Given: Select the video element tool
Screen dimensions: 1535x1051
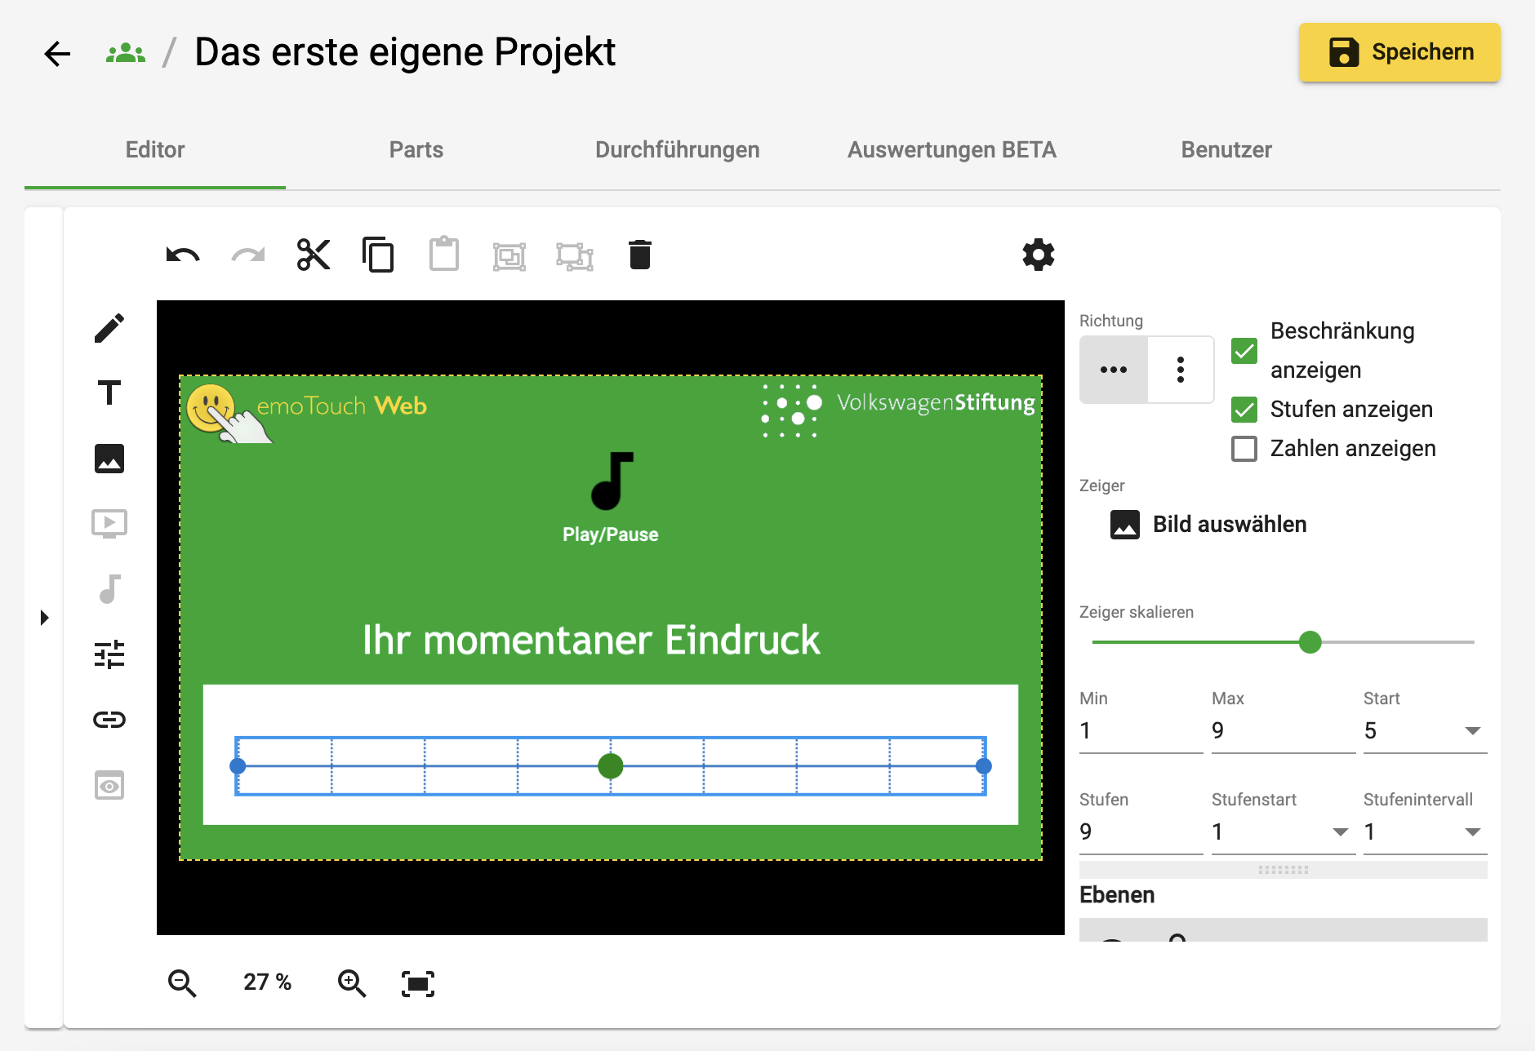Looking at the screenshot, I should 109,524.
